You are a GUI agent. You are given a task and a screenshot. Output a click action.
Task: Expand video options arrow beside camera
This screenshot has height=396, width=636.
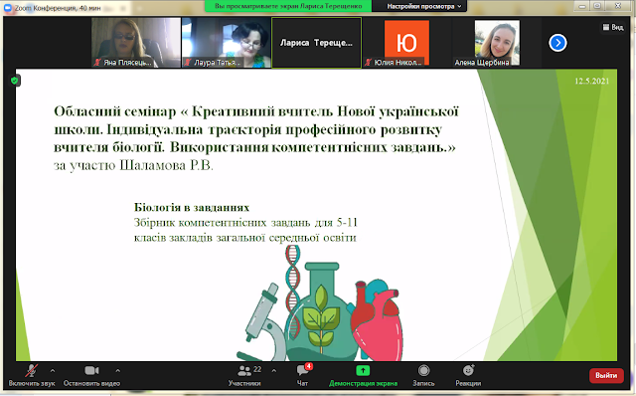pyautogui.click(x=117, y=370)
